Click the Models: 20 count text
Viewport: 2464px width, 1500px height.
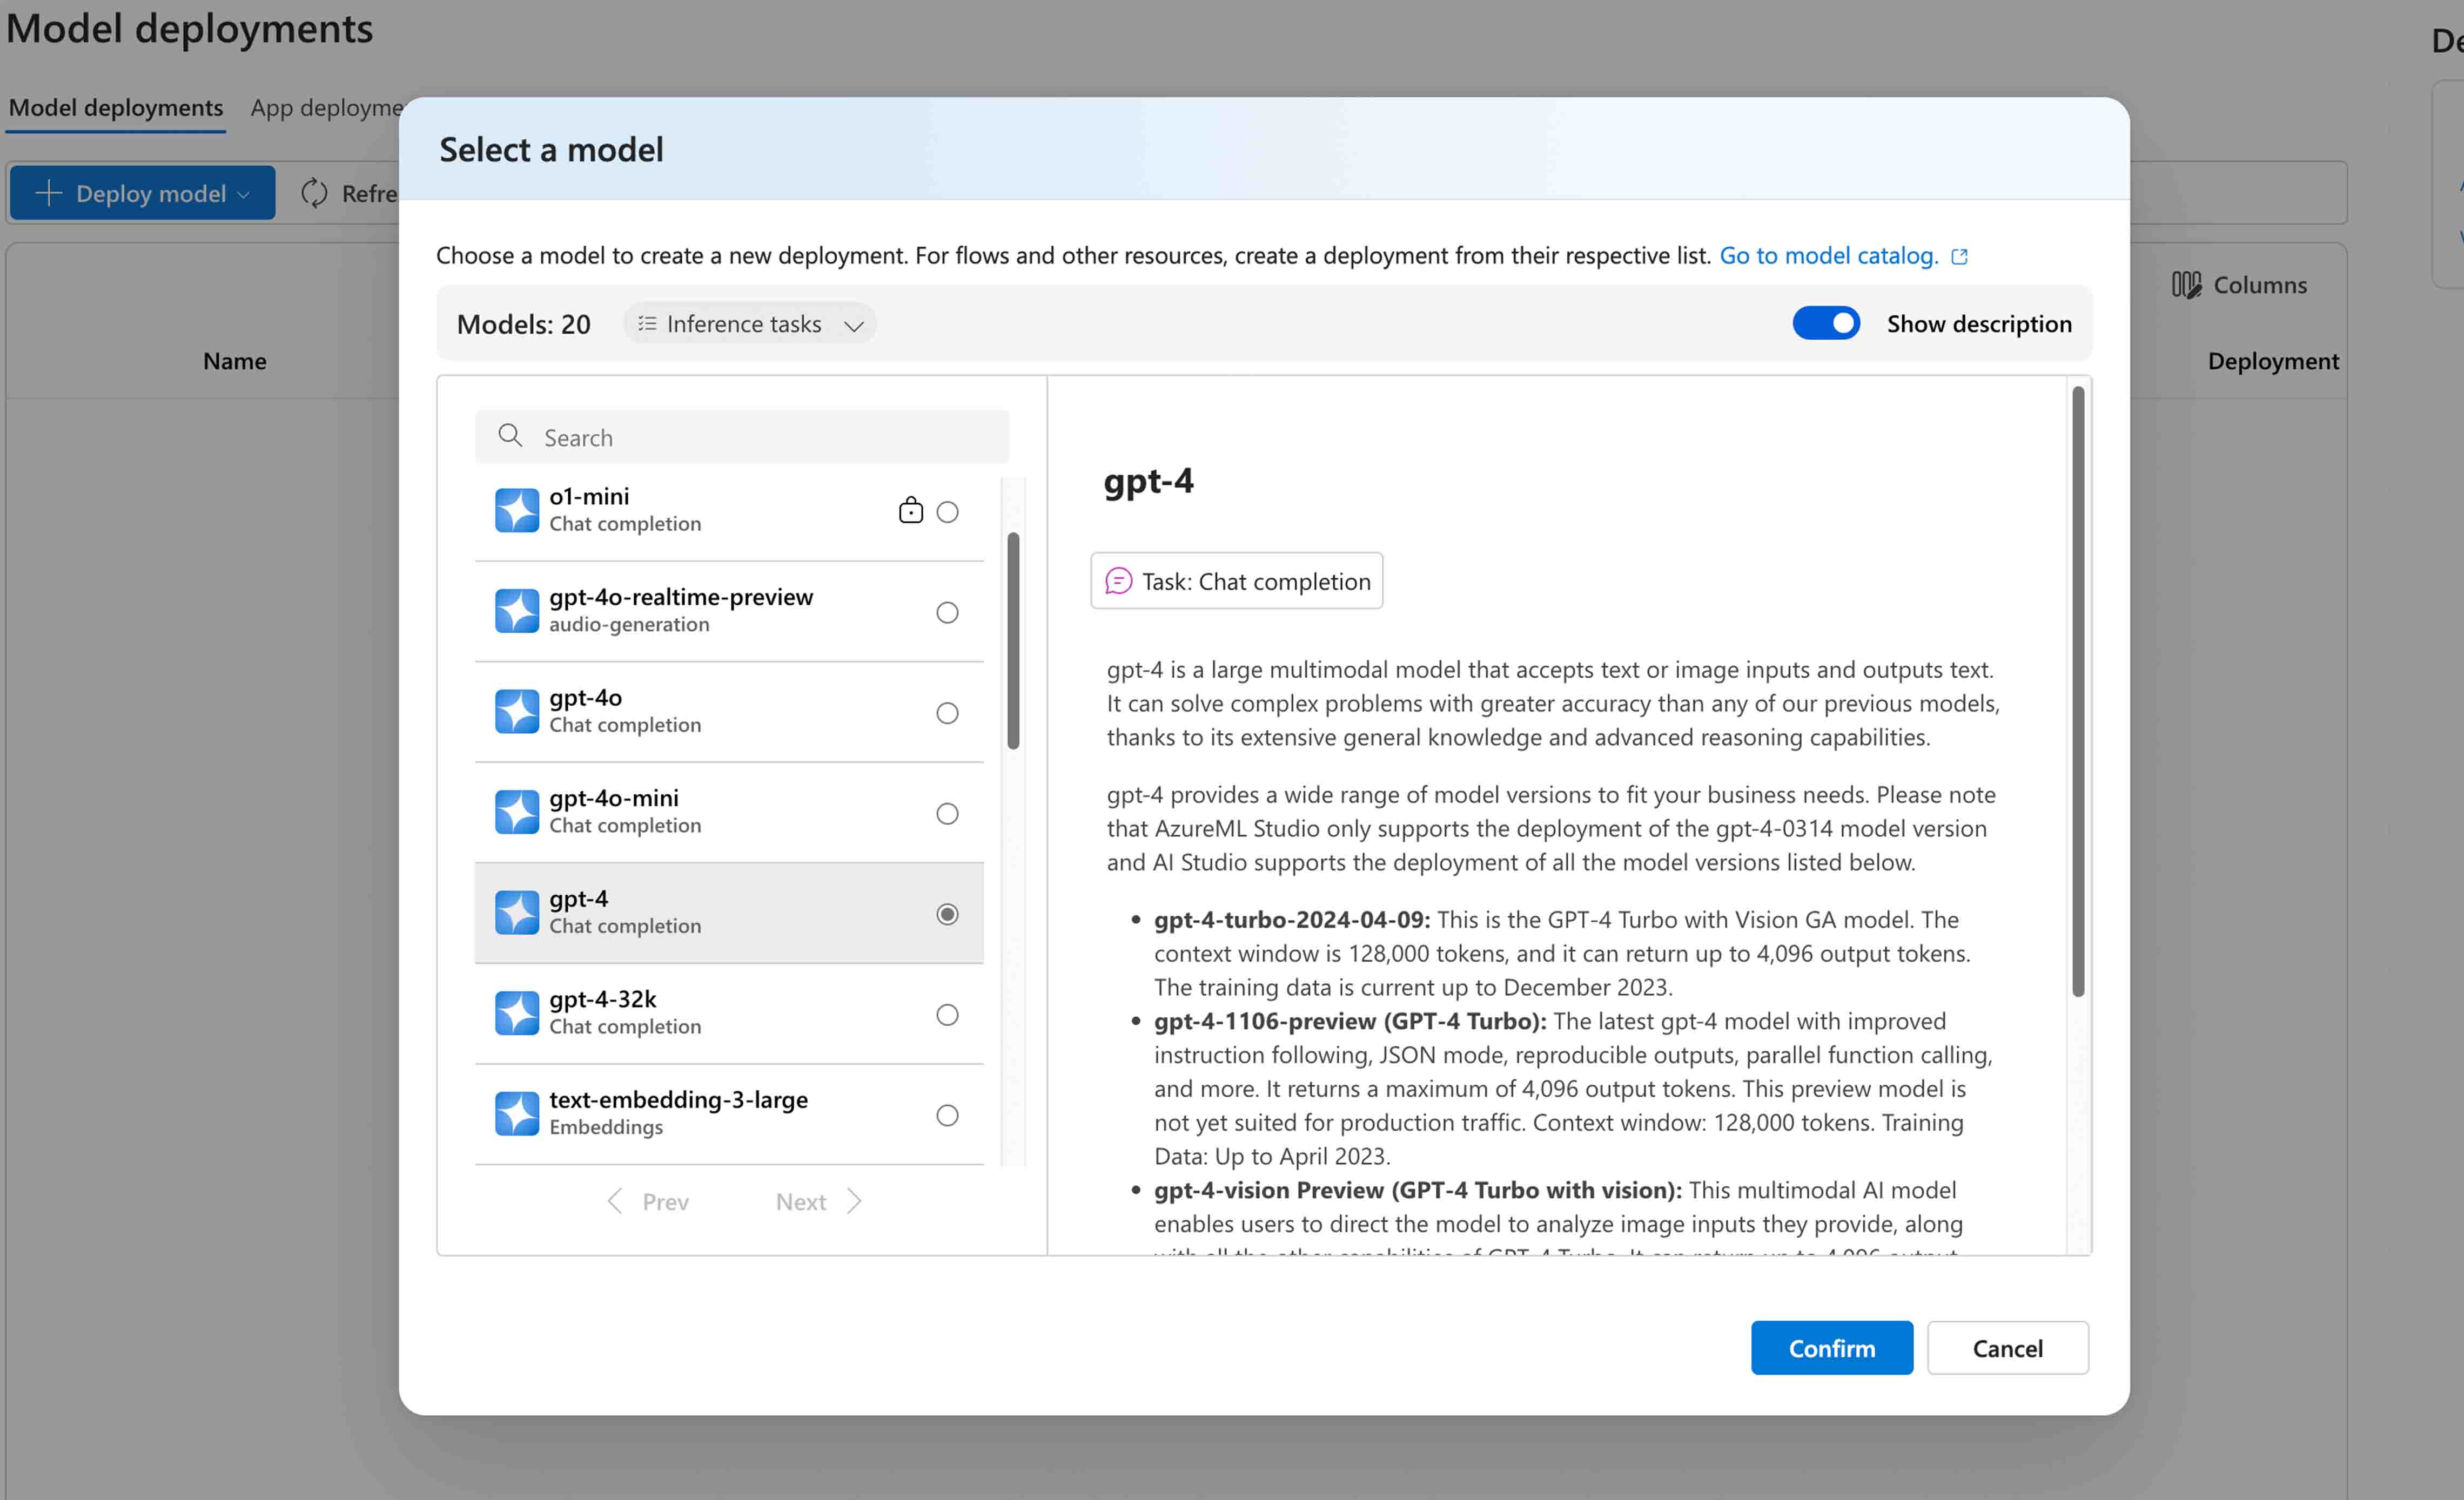point(524,324)
